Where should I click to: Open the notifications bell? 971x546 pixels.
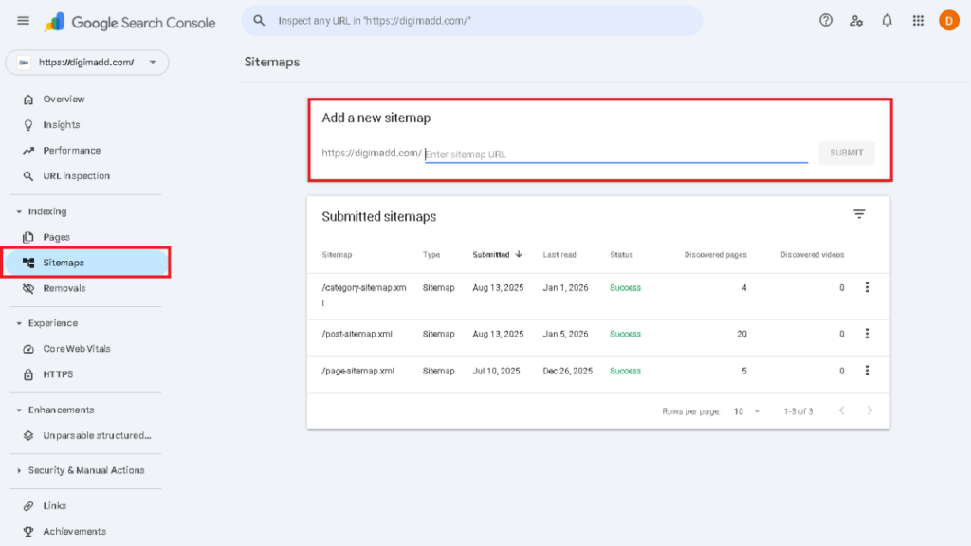coord(887,21)
